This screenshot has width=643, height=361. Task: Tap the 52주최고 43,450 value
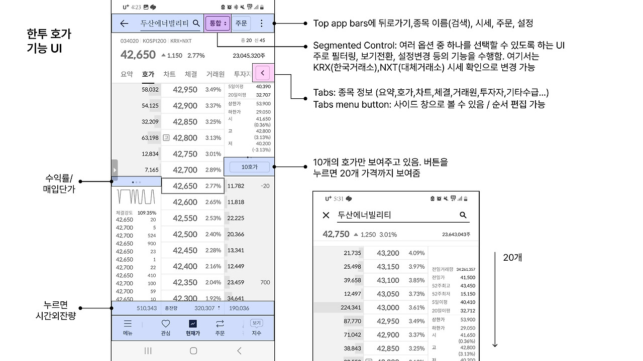coord(468,286)
